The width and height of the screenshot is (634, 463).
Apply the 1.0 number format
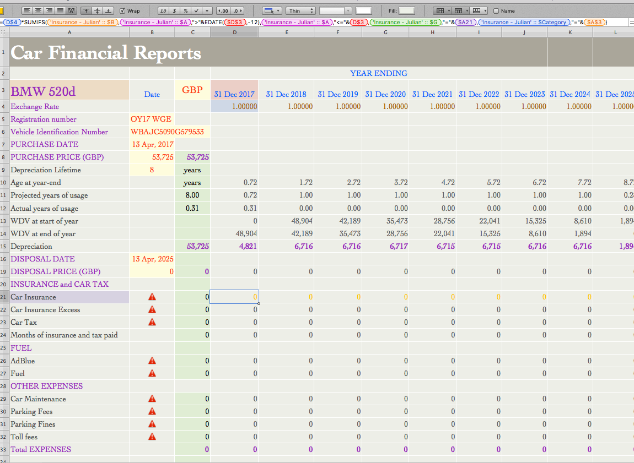(x=163, y=11)
